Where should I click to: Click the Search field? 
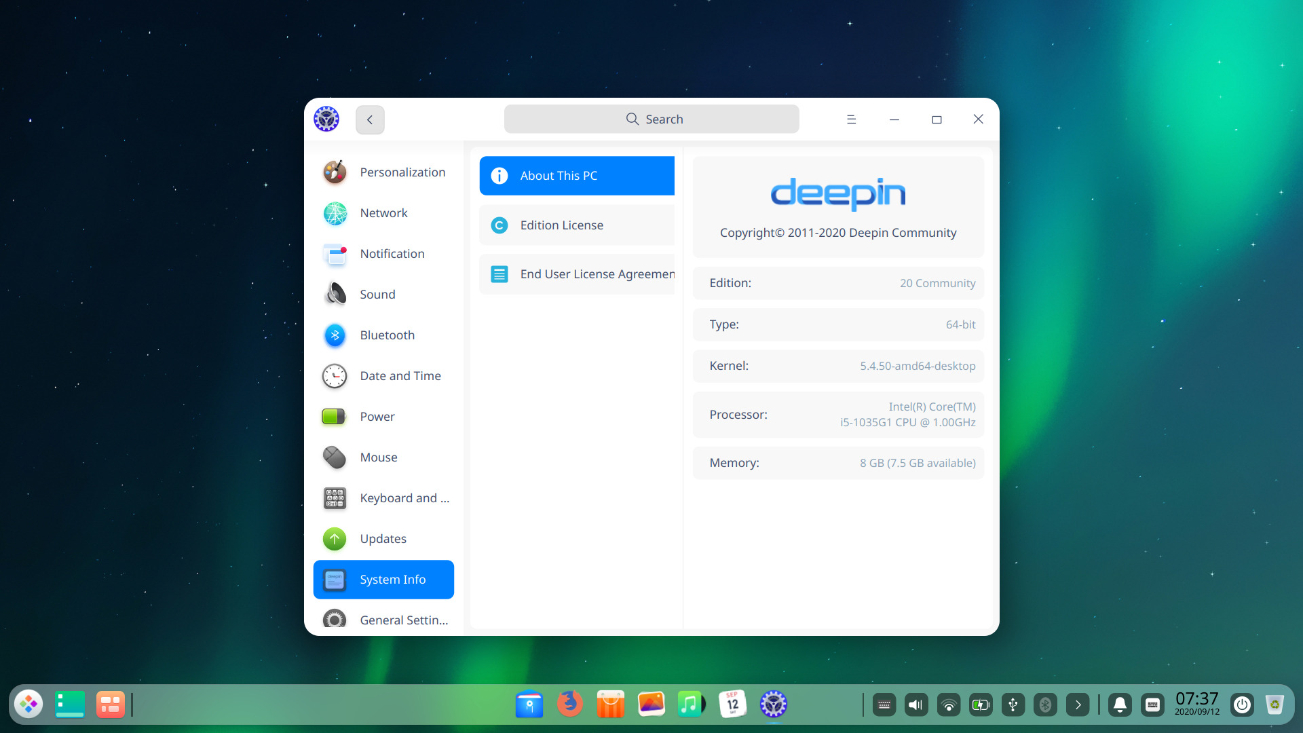tap(651, 119)
